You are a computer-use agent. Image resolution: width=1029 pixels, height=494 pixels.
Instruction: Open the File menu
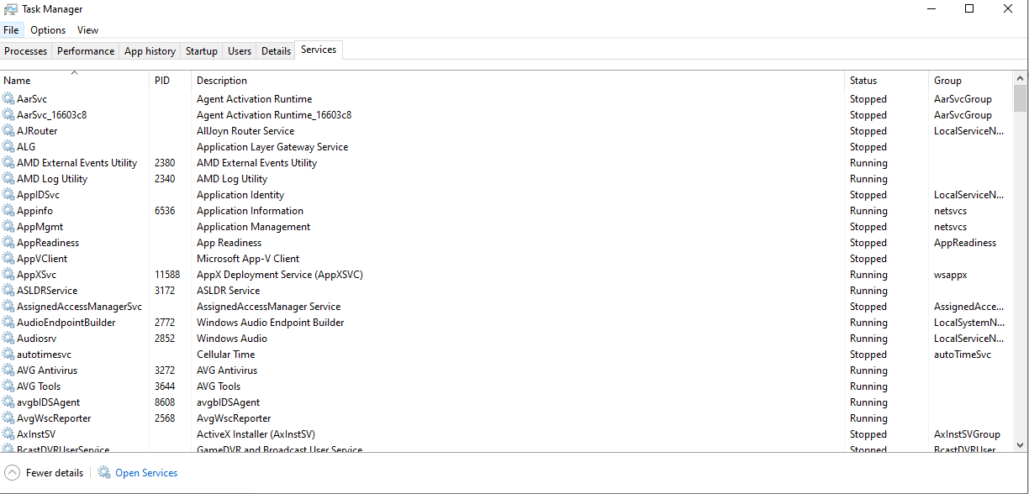coord(11,30)
